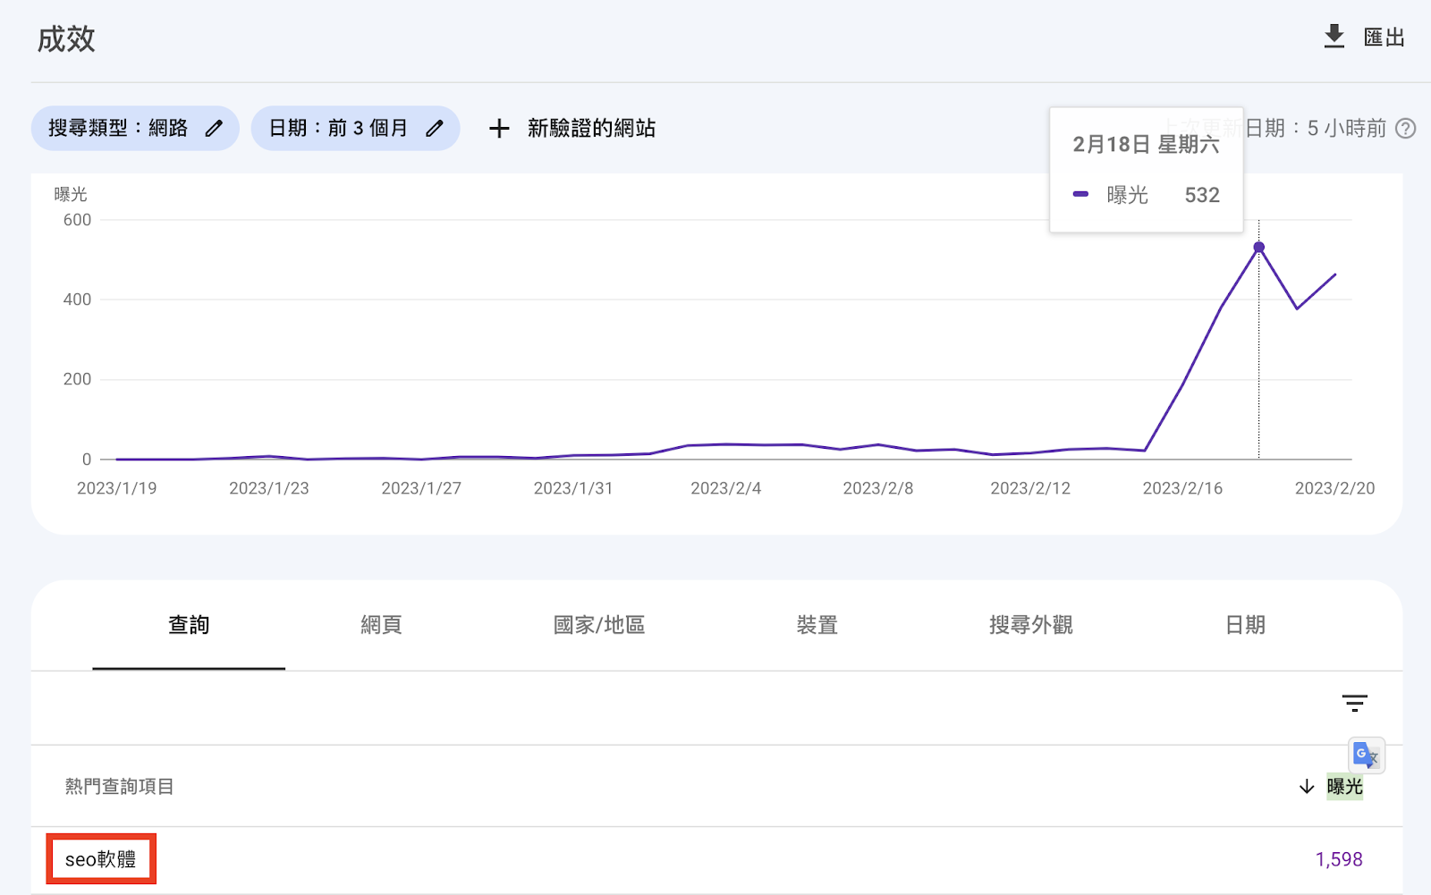
Task: Click the download arrow export icon
Action: point(1334,37)
